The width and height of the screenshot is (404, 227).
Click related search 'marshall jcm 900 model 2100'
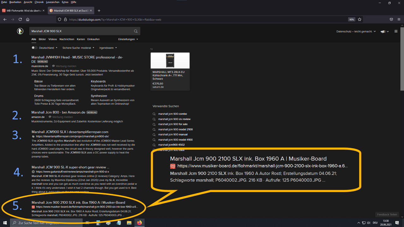click(175, 129)
